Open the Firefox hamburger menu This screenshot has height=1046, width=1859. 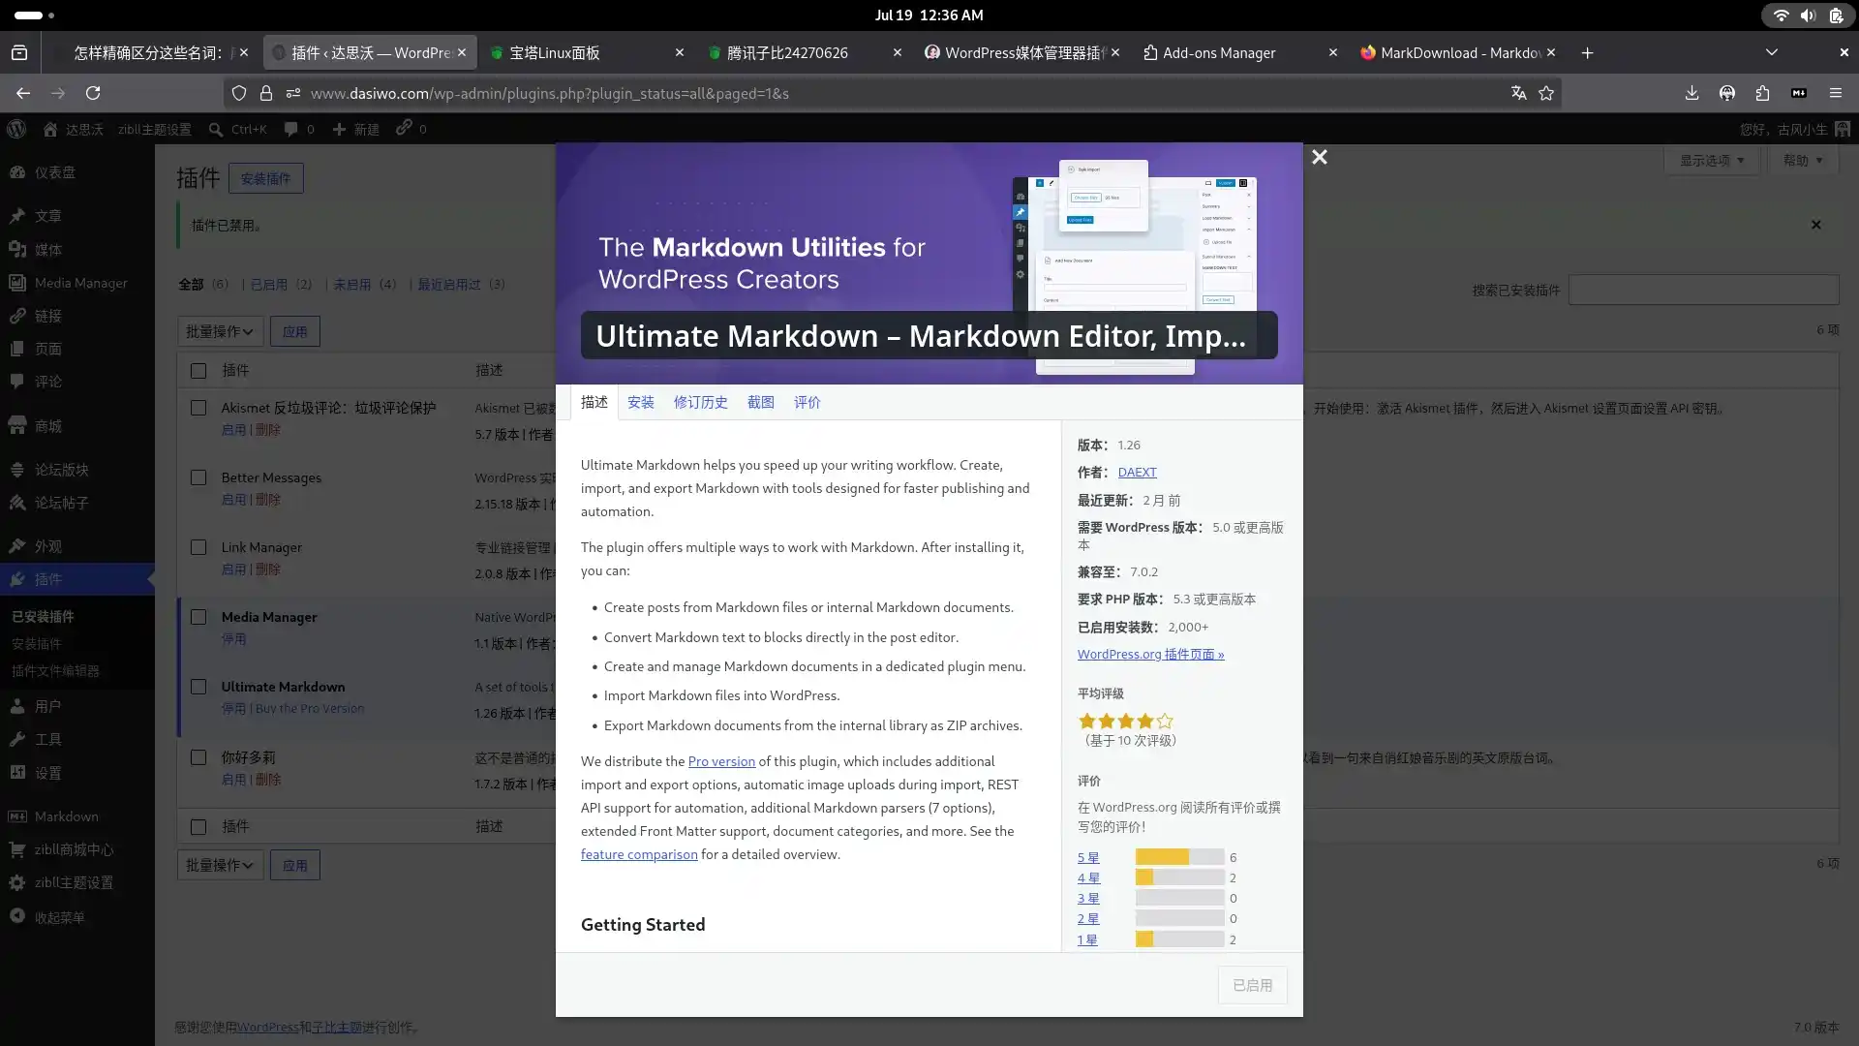pos(1835,93)
